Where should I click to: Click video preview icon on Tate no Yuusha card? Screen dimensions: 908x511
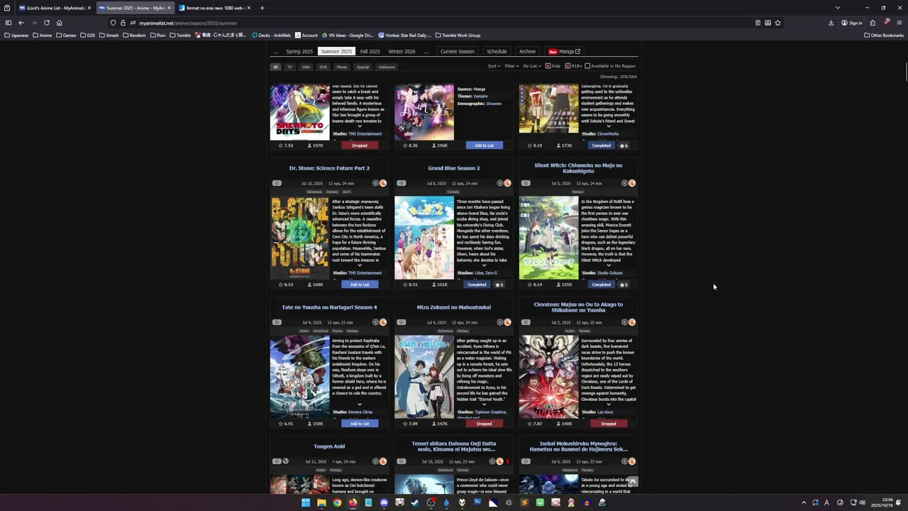tap(277, 322)
